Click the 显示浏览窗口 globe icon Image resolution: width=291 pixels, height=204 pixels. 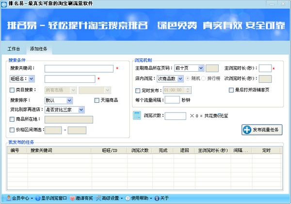pos(37,198)
